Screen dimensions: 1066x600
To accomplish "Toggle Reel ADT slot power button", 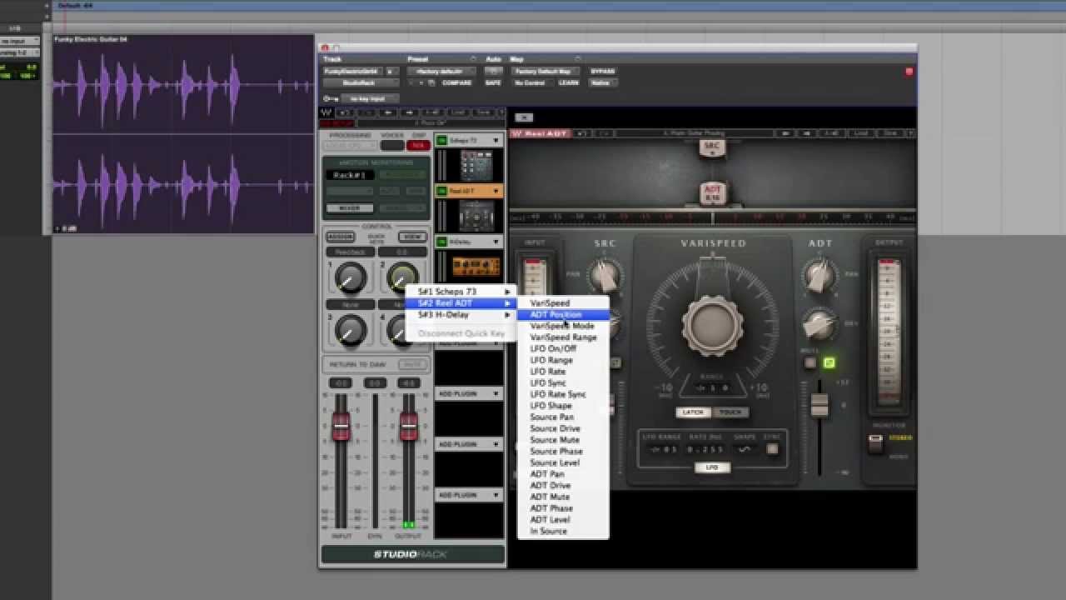I will [x=441, y=191].
